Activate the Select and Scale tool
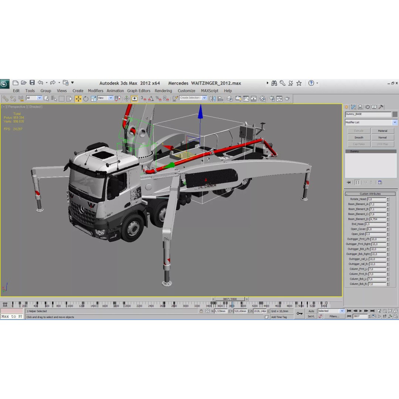This screenshot has width=399, height=399. click(93, 99)
